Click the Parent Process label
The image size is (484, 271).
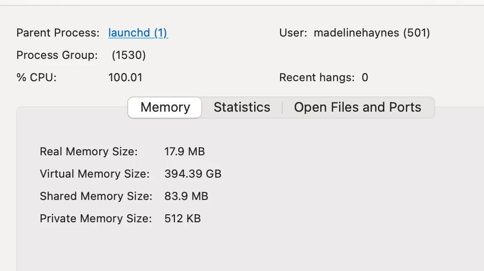pos(58,33)
